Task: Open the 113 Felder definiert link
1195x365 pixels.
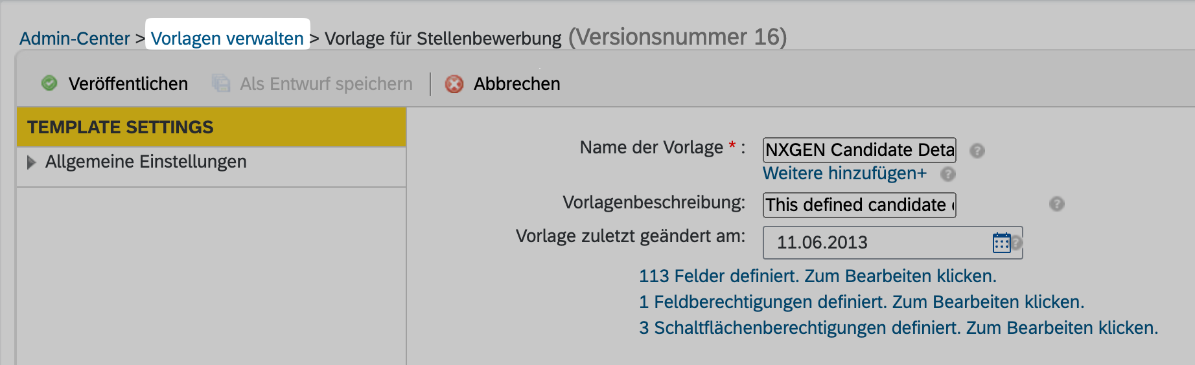Action: (817, 276)
